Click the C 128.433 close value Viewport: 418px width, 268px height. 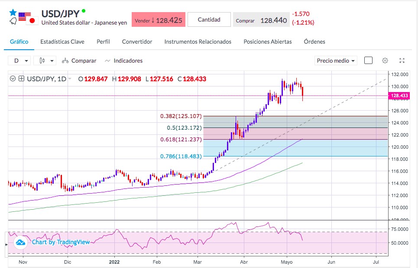[192, 79]
